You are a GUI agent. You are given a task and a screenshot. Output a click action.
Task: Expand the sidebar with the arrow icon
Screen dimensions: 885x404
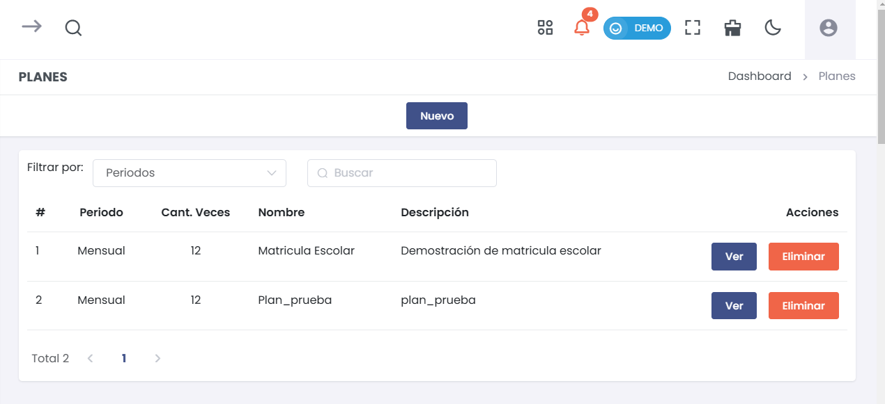point(31,27)
